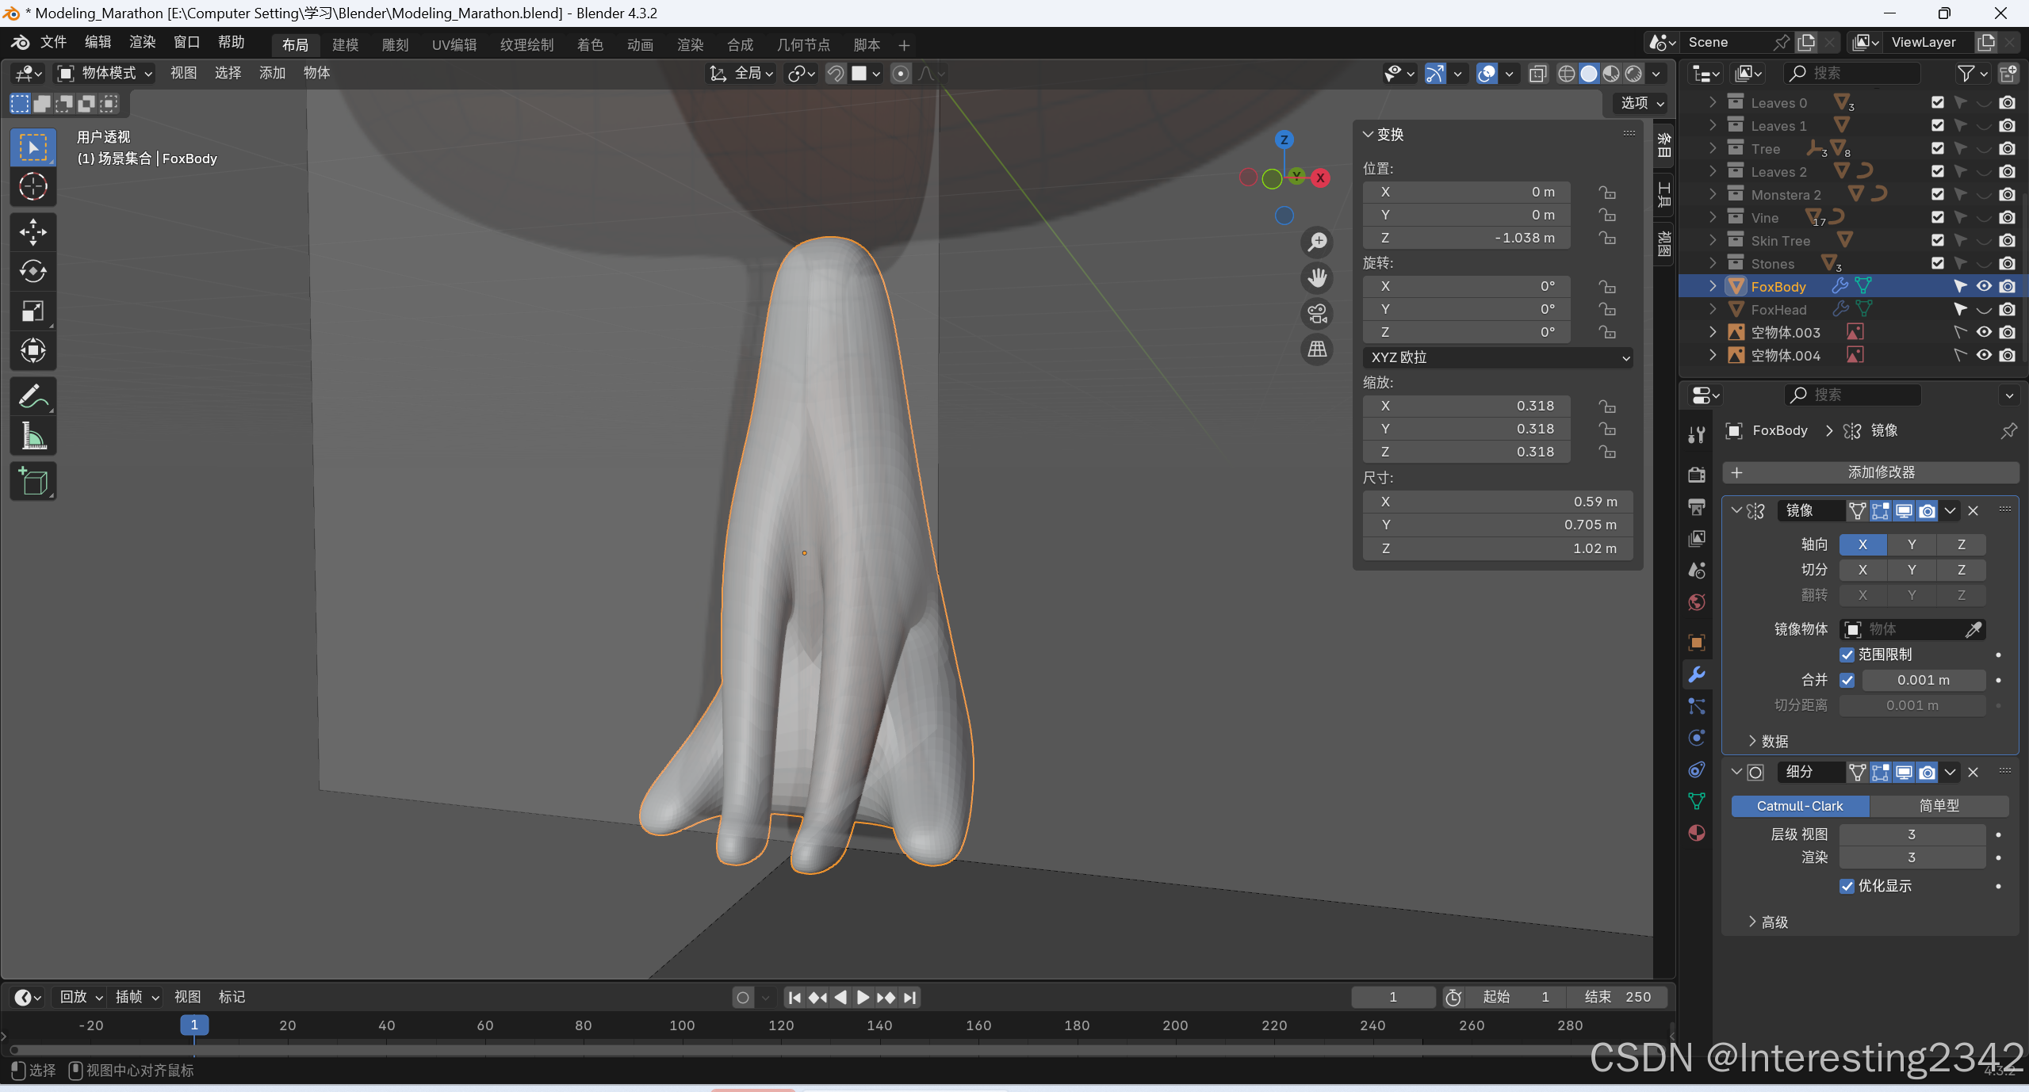Expand the Tree collection in the outliner

(1713, 148)
